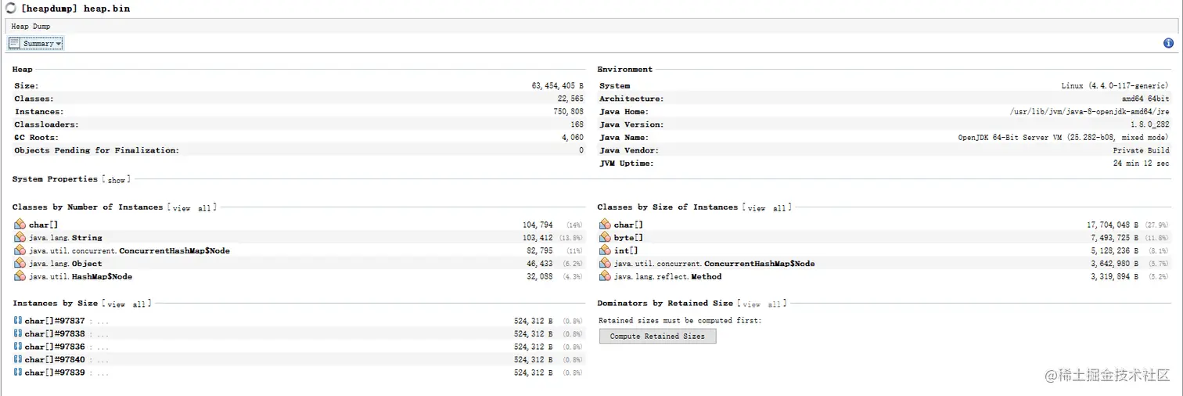
Task: Open the Summary view dropdown
Action: 35,43
